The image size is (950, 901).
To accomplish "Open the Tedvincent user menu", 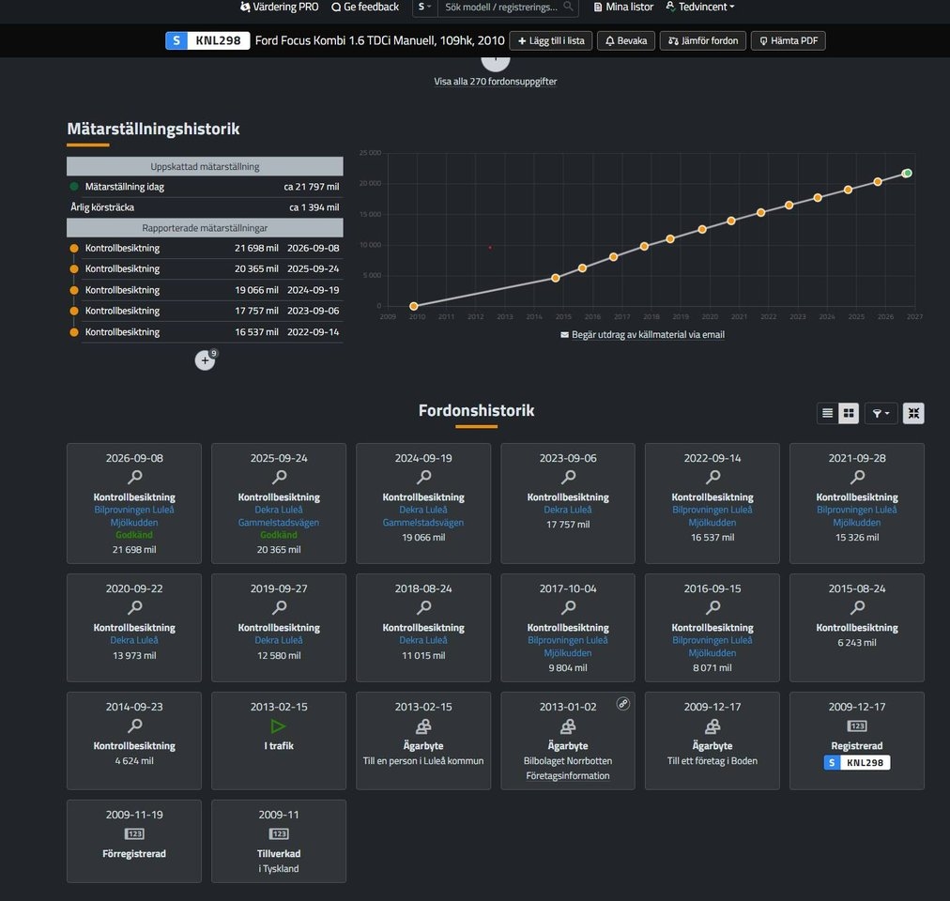I will pos(700,7).
